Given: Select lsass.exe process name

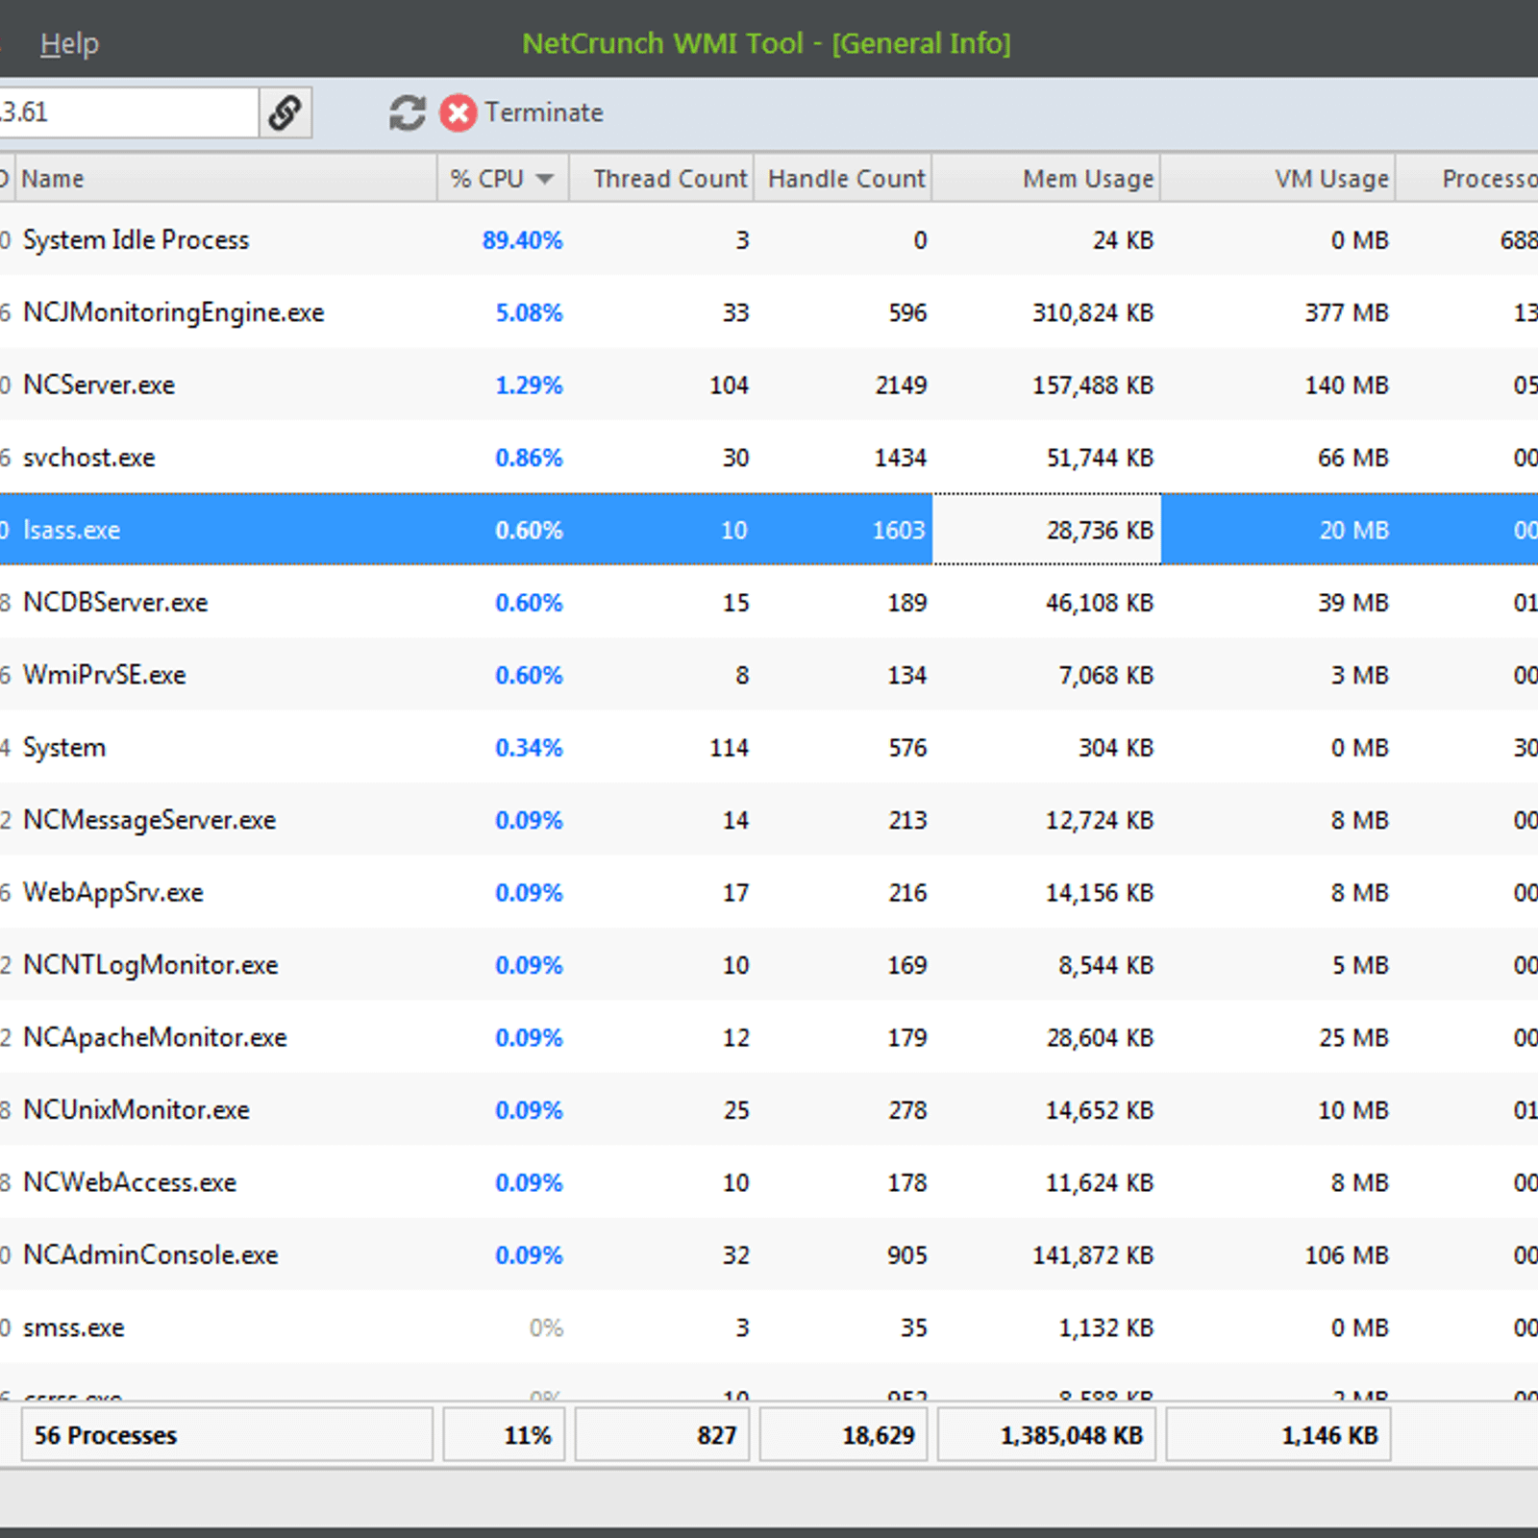Looking at the screenshot, I should pyautogui.click(x=72, y=531).
